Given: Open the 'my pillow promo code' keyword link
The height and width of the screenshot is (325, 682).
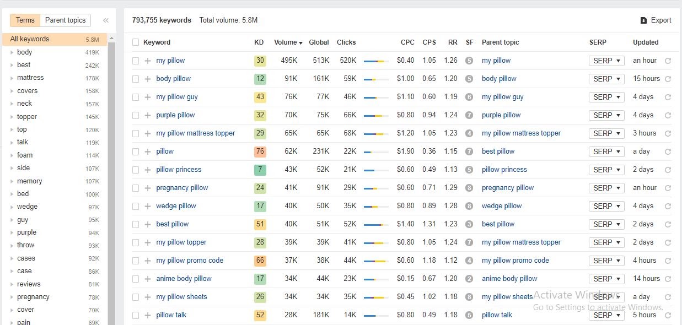Looking at the screenshot, I should pyautogui.click(x=190, y=261).
